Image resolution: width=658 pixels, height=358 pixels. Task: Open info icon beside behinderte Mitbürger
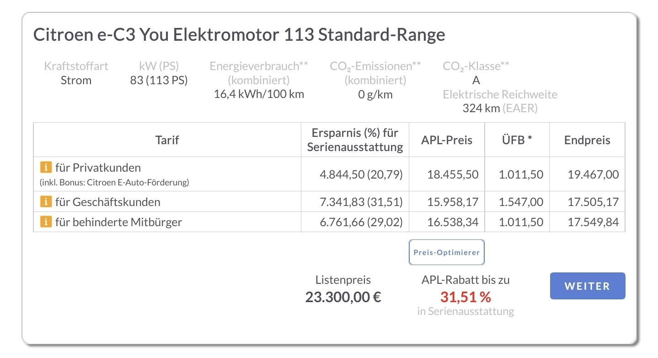46,222
